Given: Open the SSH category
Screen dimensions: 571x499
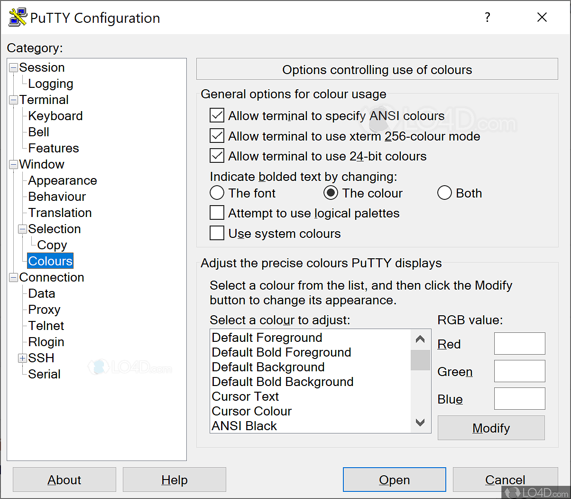Looking at the screenshot, I should pos(41,358).
